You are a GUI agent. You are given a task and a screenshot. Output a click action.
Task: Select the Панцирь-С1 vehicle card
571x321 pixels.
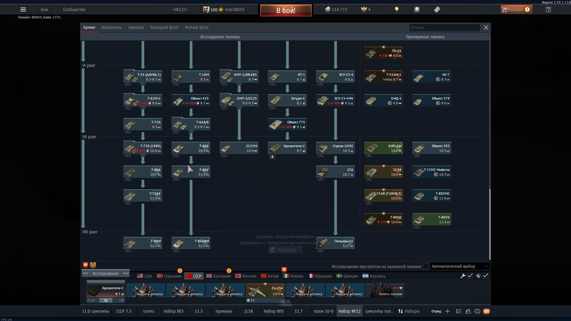click(x=335, y=243)
